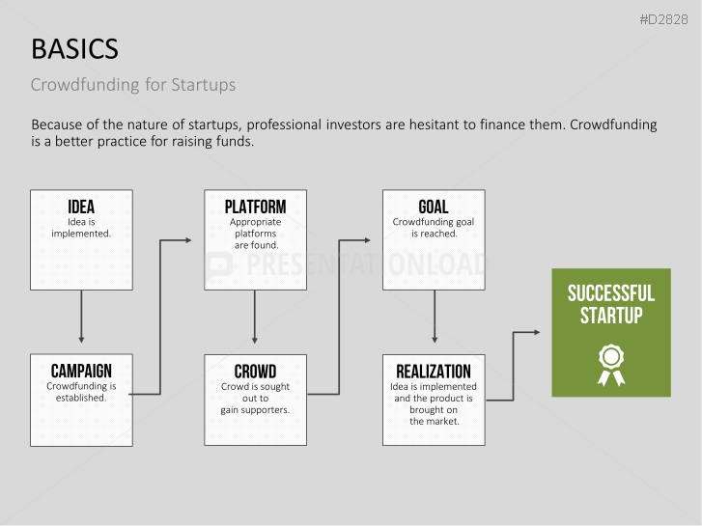Select the REALIZATION box

click(x=433, y=400)
